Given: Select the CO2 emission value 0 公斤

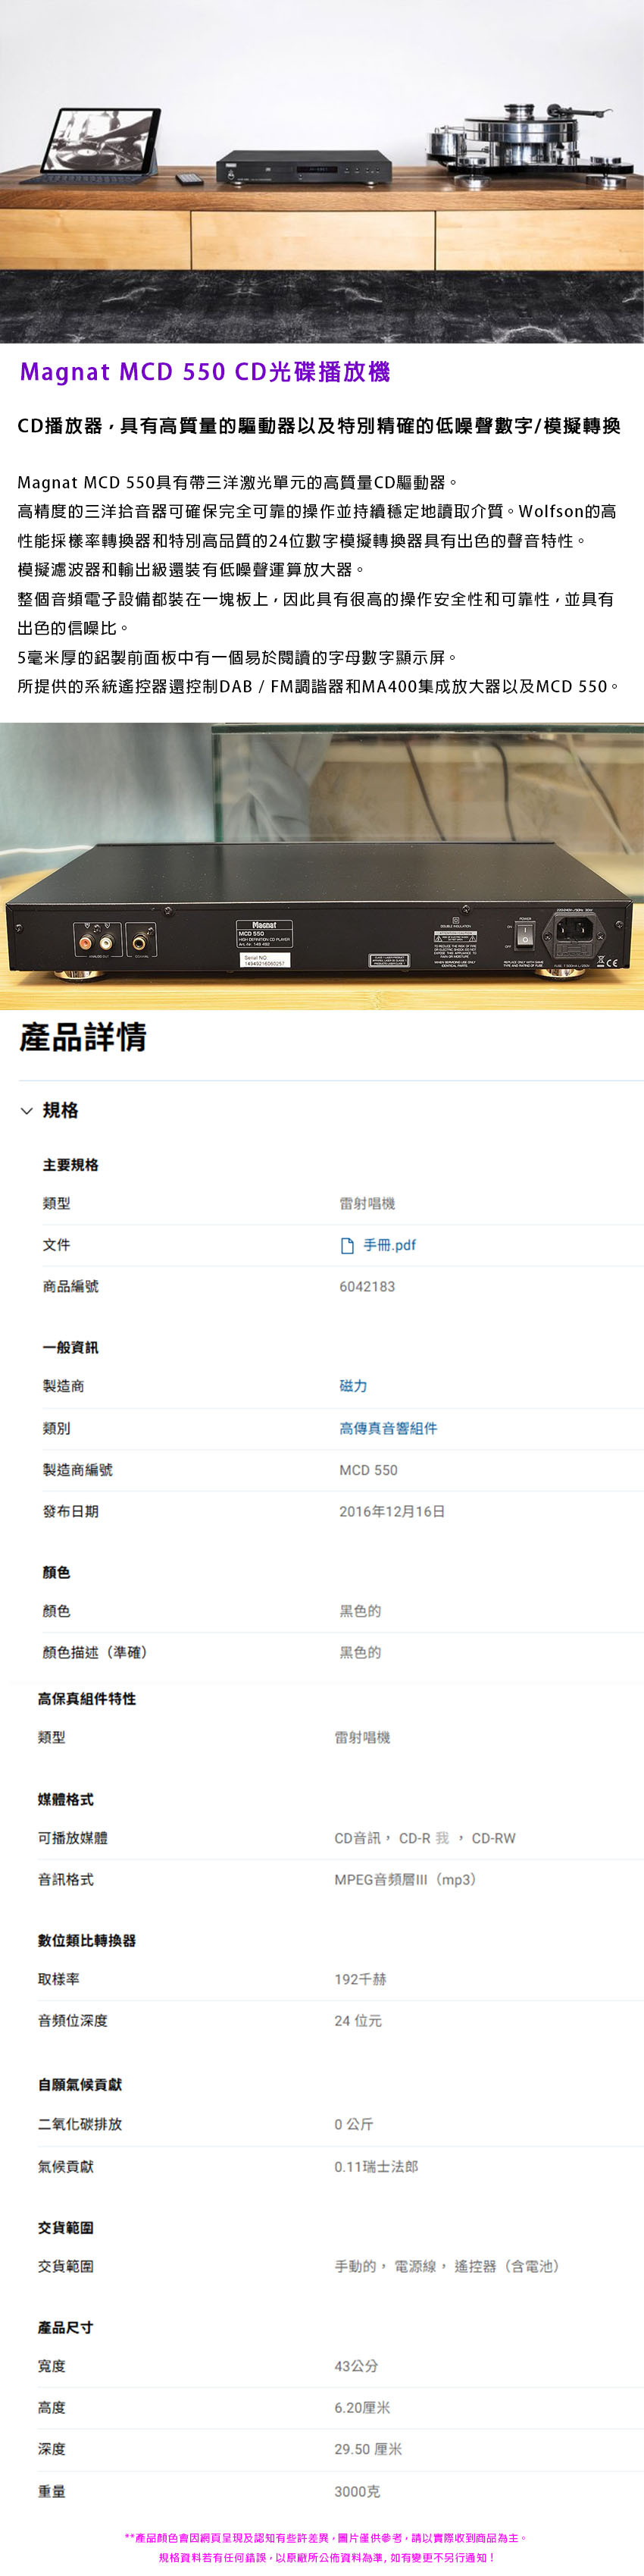Looking at the screenshot, I should (x=355, y=2124).
